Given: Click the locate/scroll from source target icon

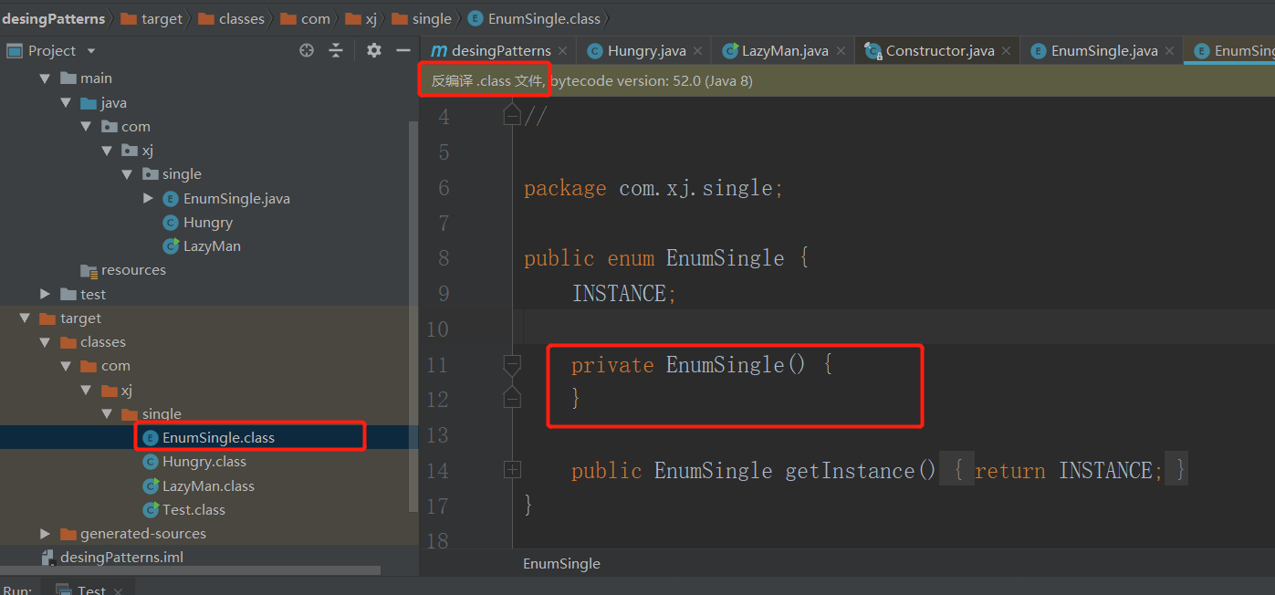Looking at the screenshot, I should coord(307,51).
